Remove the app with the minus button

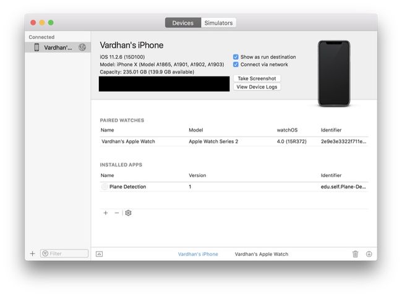pyautogui.click(x=117, y=213)
